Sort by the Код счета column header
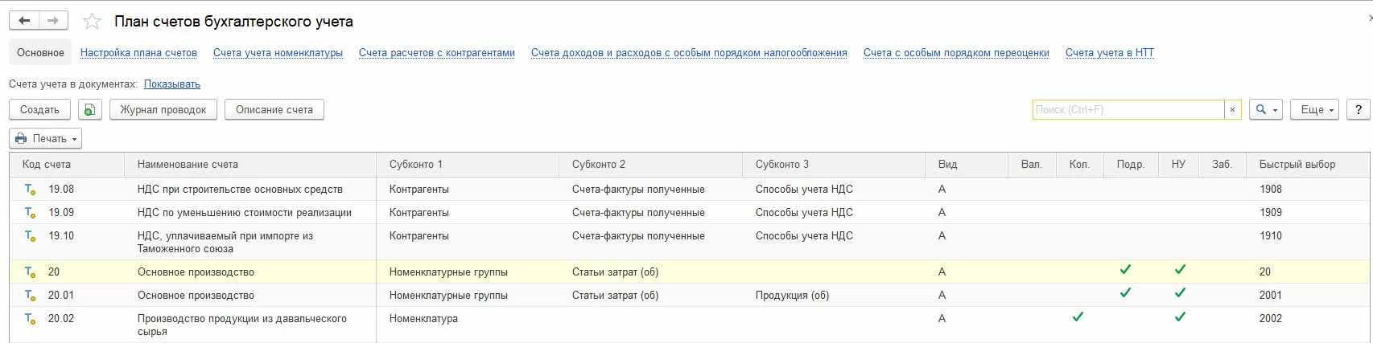 (x=47, y=165)
